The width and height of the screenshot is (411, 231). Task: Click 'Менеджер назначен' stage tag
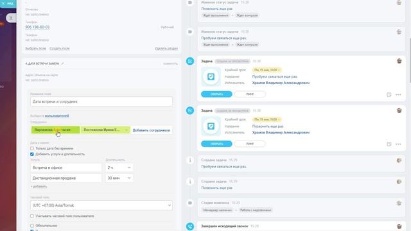point(217,210)
